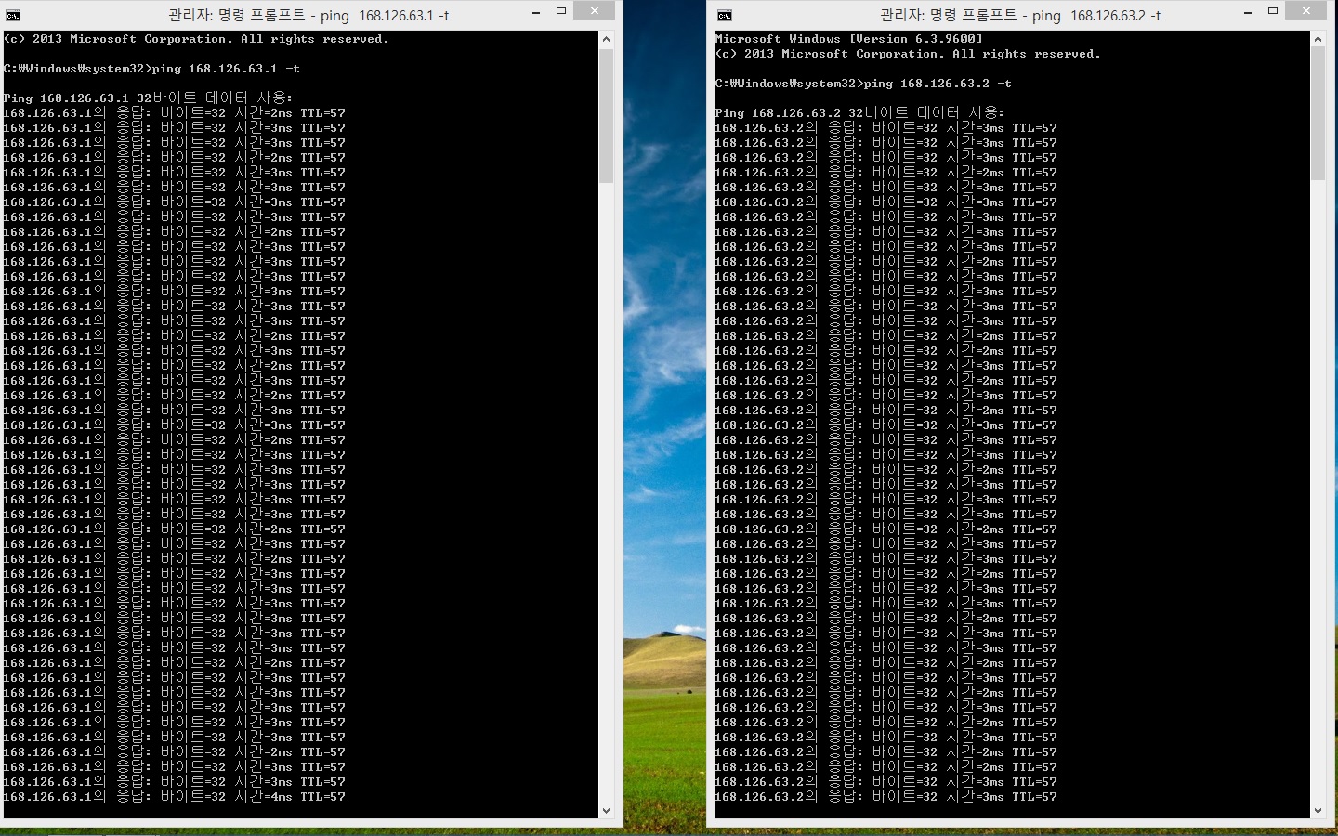Click header line 'Ping 168.126.63.1 32바이트 데이터 사용:'
The width and height of the screenshot is (1338, 836).
point(149,98)
